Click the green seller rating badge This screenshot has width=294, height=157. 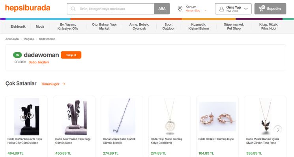coord(17,55)
